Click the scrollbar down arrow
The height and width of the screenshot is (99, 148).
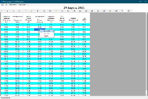click(x=146, y=95)
